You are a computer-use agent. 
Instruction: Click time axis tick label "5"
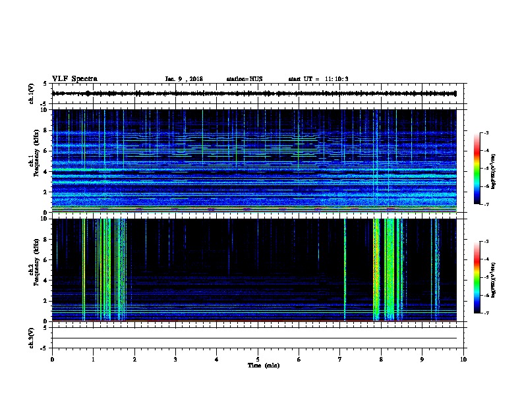tap(258, 360)
